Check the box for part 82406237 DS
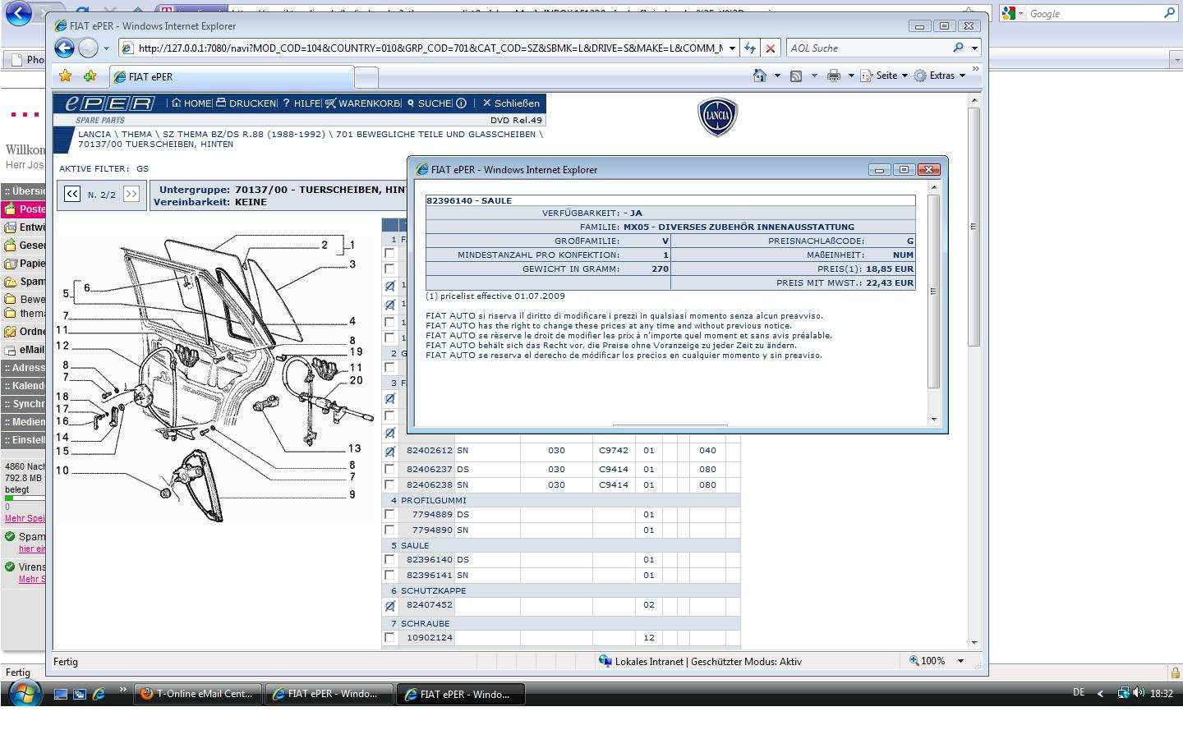 [x=389, y=469]
